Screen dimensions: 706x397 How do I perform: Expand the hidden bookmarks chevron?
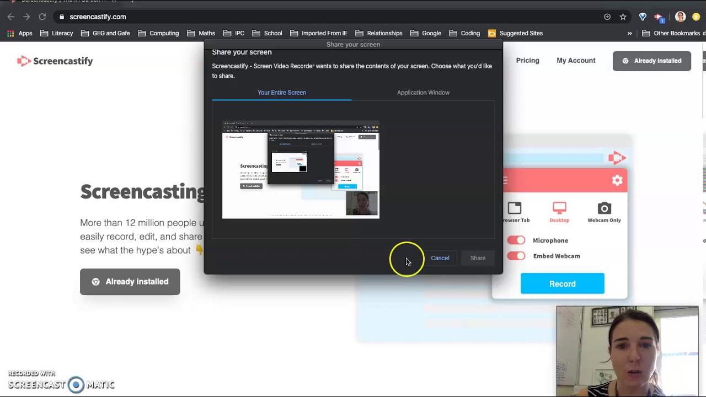629,33
